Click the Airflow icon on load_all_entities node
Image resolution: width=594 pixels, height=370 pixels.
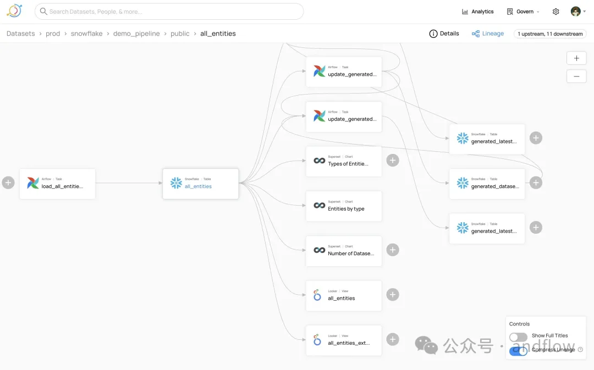[x=33, y=183]
